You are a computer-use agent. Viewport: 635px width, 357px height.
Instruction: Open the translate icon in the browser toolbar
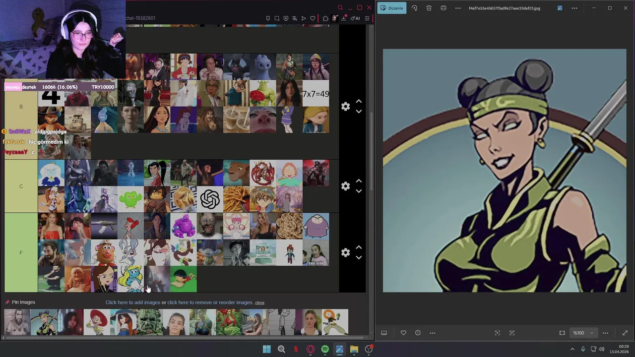[295, 18]
